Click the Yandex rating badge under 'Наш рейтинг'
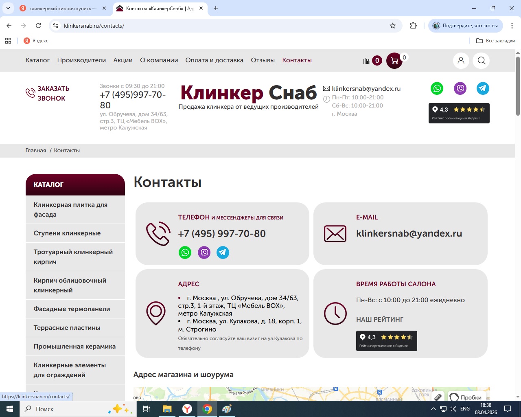This screenshot has height=417, width=521. [387, 341]
